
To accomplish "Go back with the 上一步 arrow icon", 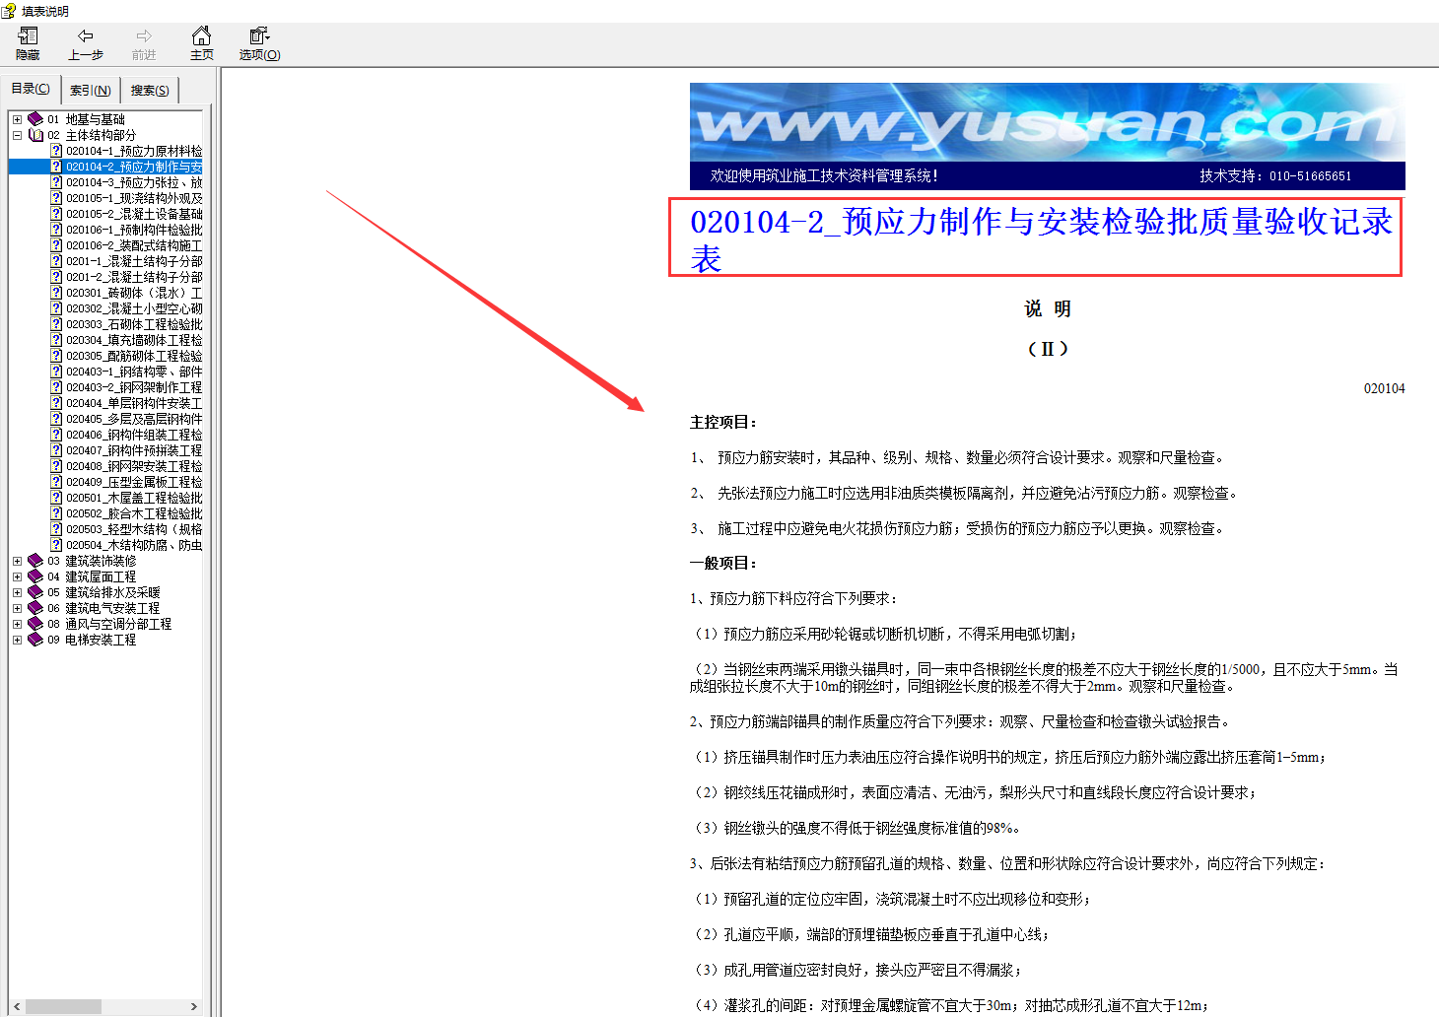I will pyautogui.click(x=85, y=36).
